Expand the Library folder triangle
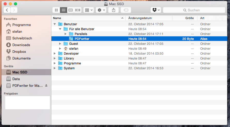Viewport: 230px width, 127px height. pos(55,58)
